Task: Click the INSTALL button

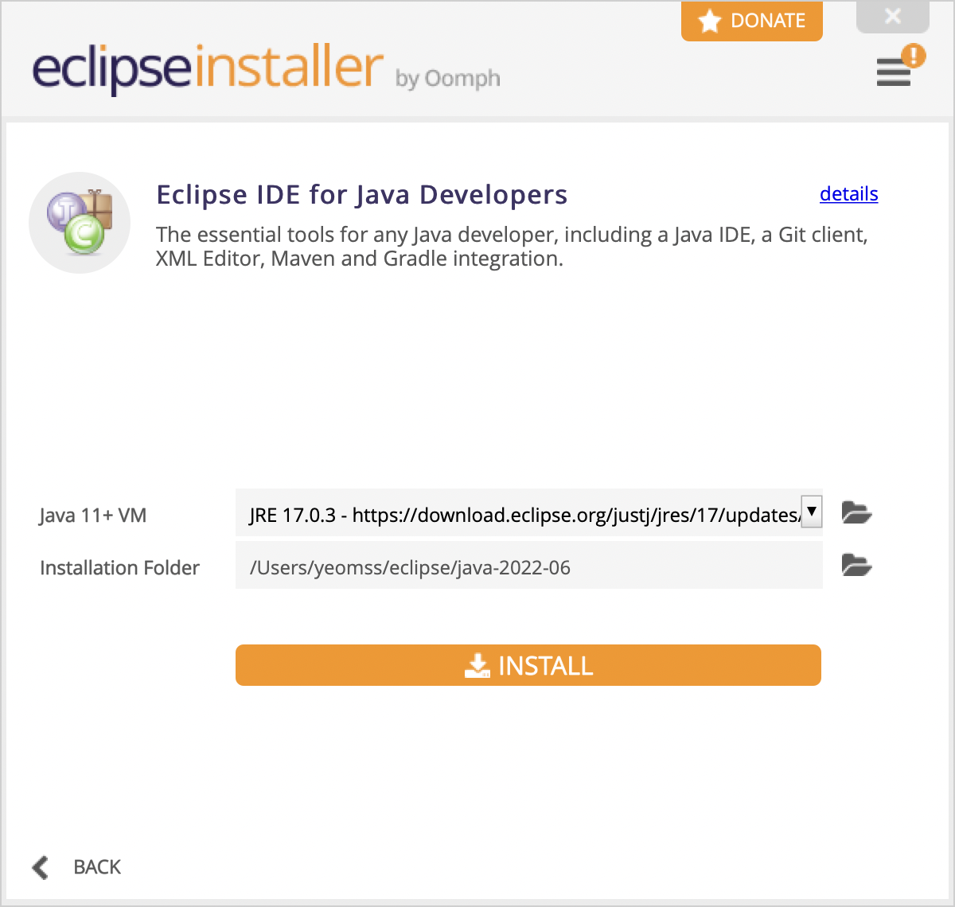Action: coord(528,665)
